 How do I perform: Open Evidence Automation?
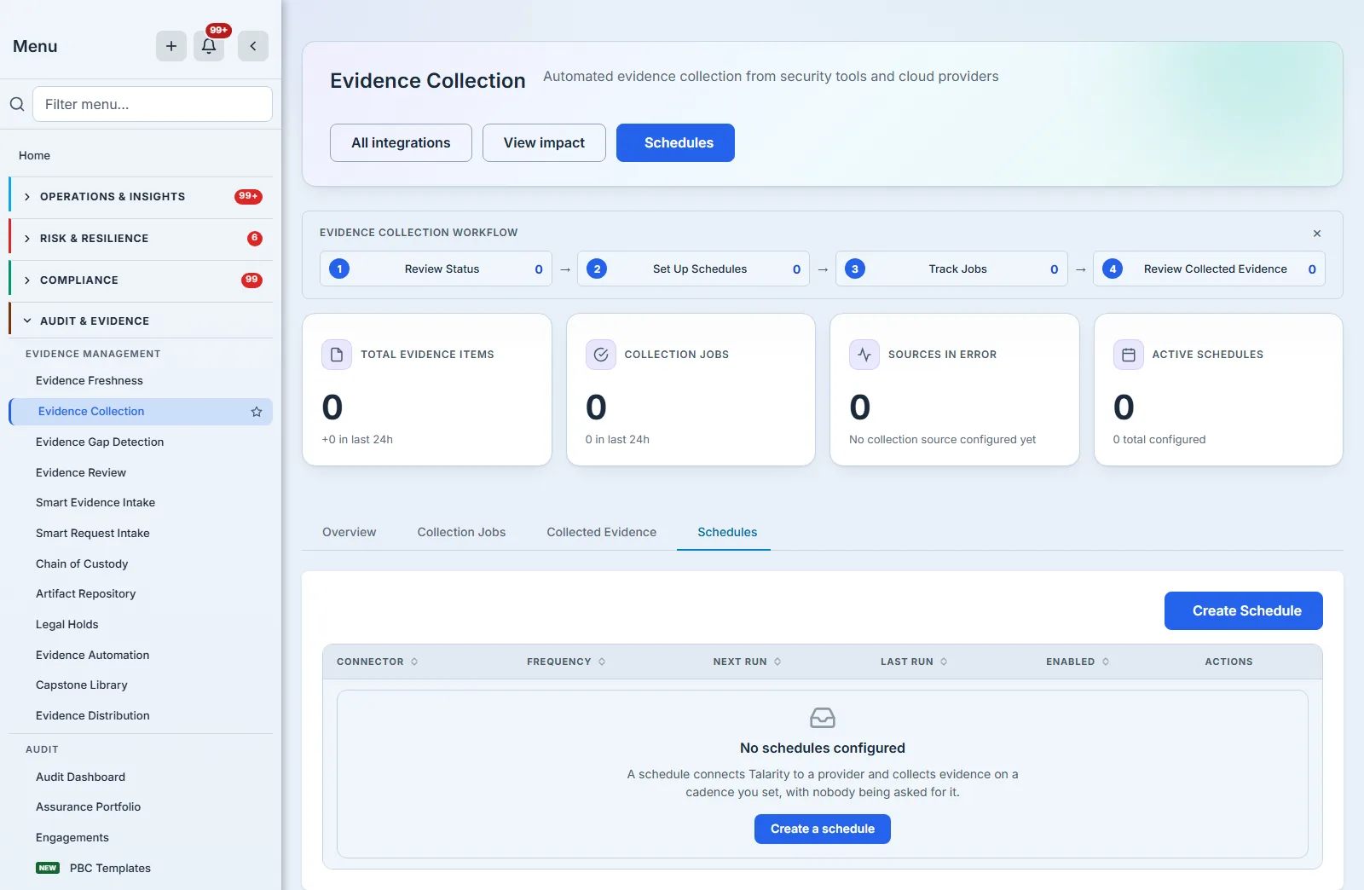[141, 656]
